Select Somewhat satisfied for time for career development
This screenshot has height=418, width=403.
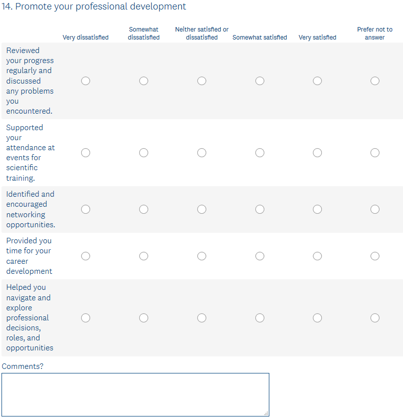(260, 256)
